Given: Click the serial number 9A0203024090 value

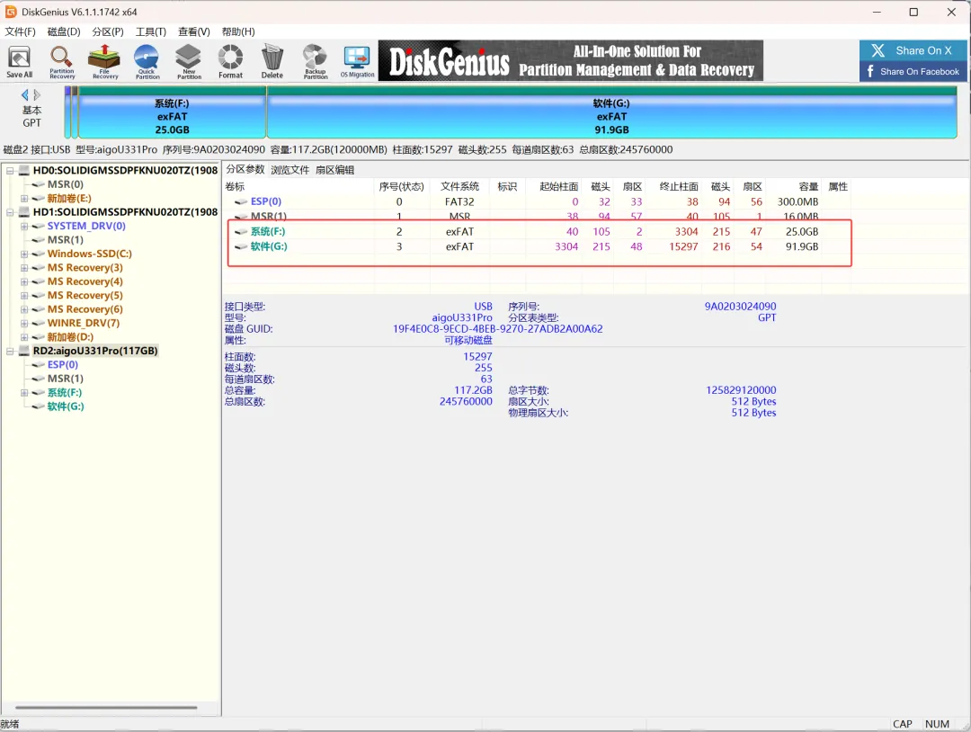Looking at the screenshot, I should point(740,306).
